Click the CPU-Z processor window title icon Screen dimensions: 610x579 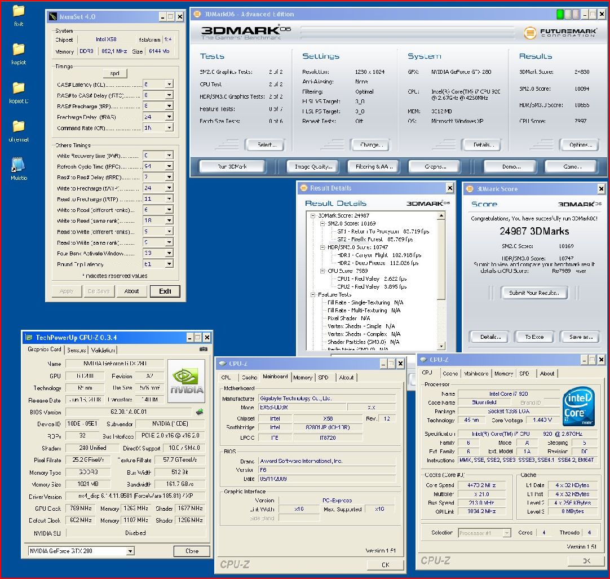423,360
